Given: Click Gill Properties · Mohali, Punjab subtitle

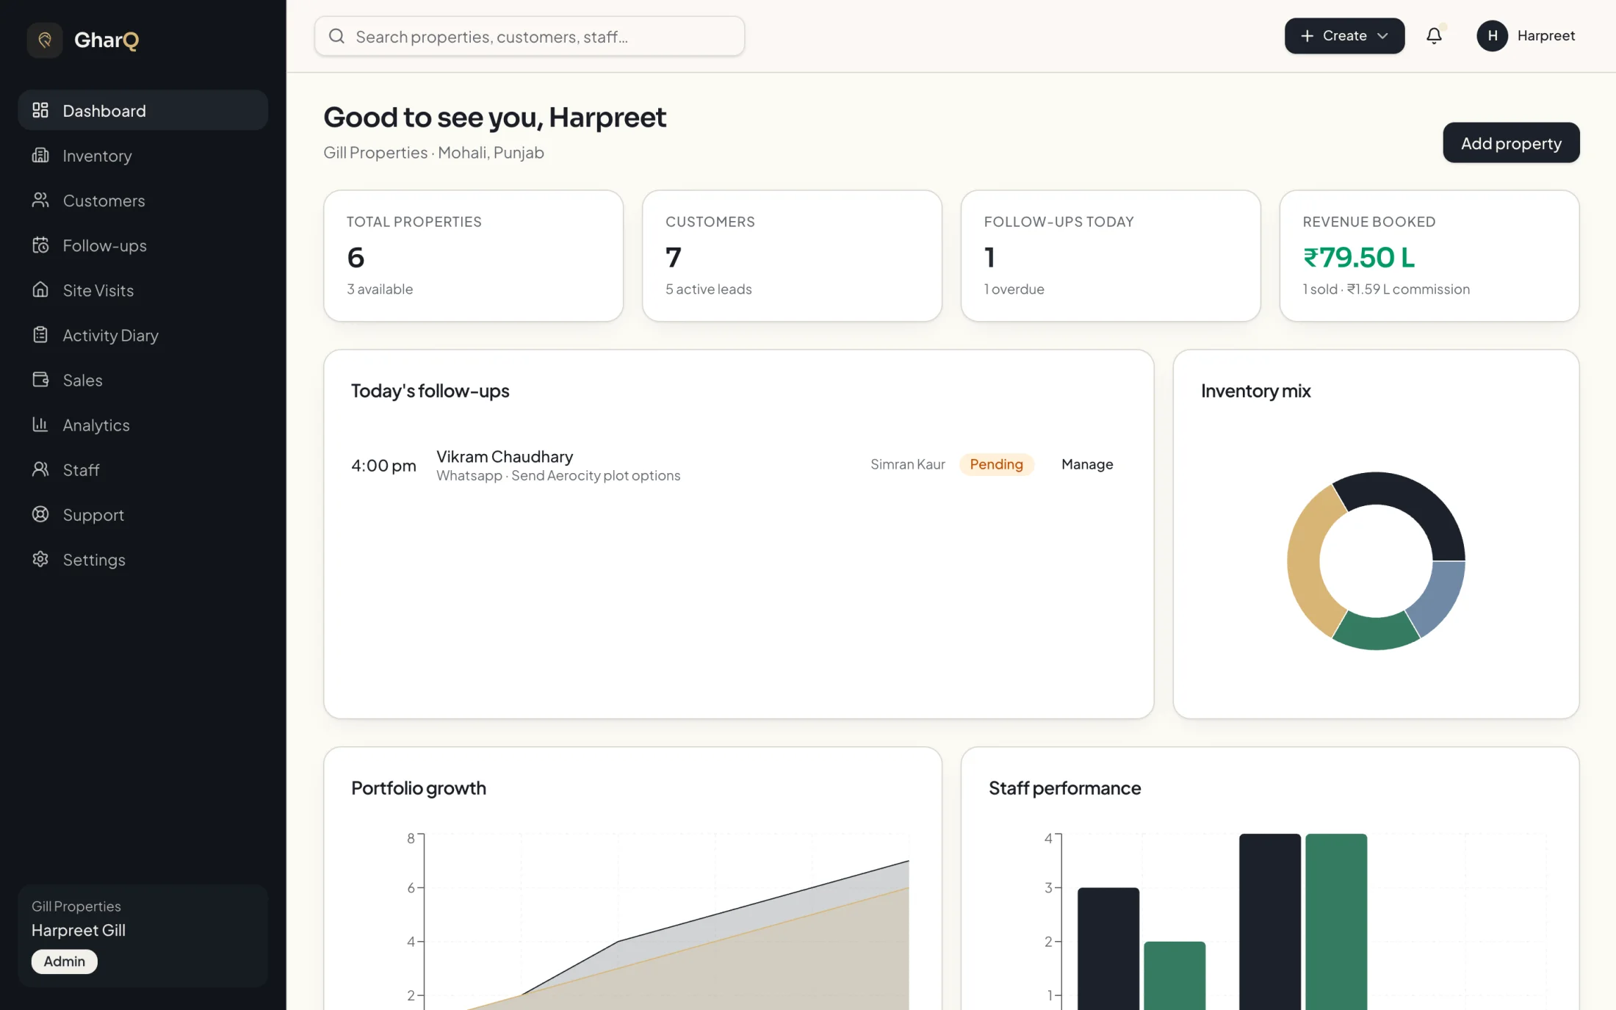Looking at the screenshot, I should coord(433,152).
